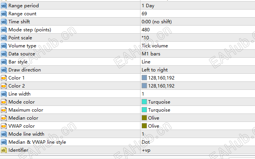The image size is (255, 159).
Task: Select the Bar style label
Action: pyautogui.click(x=18, y=62)
